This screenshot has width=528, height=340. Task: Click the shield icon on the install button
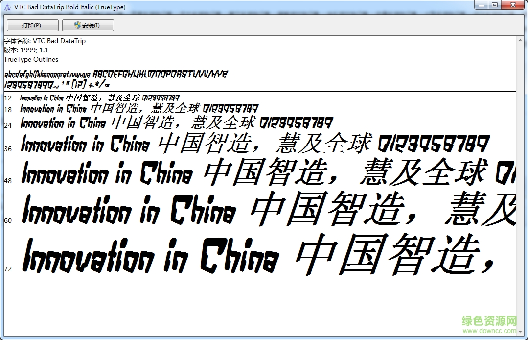[x=78, y=25]
